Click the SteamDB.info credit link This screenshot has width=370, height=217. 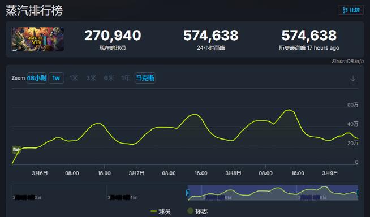pos(347,61)
